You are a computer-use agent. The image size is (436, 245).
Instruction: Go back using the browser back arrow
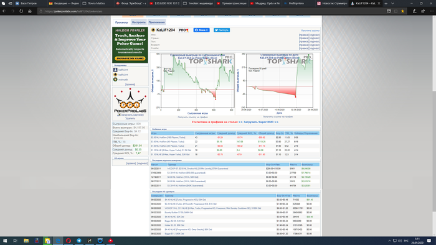(x=4, y=11)
